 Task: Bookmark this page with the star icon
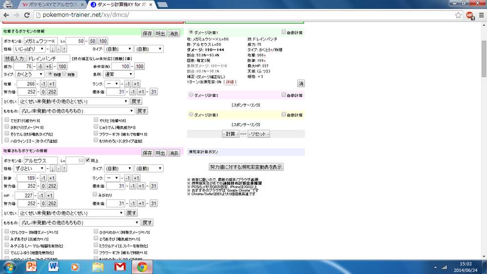[x=458, y=15]
